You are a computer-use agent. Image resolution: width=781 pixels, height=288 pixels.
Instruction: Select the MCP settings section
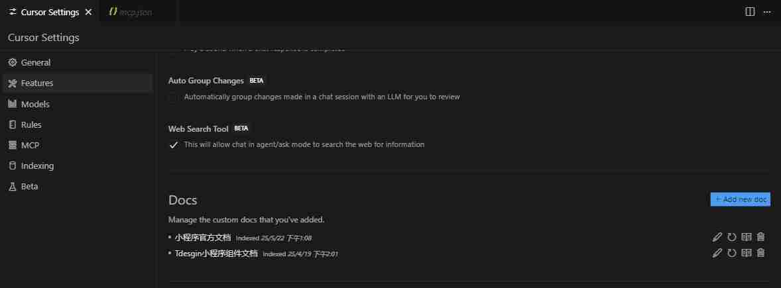pos(30,145)
